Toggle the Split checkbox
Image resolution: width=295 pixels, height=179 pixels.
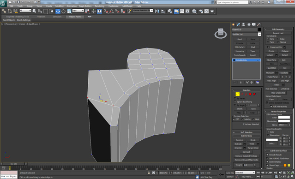click(280, 60)
